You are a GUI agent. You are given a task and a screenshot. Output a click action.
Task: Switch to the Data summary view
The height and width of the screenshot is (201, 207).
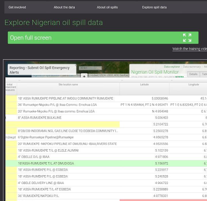pyautogui.click(x=192, y=67)
